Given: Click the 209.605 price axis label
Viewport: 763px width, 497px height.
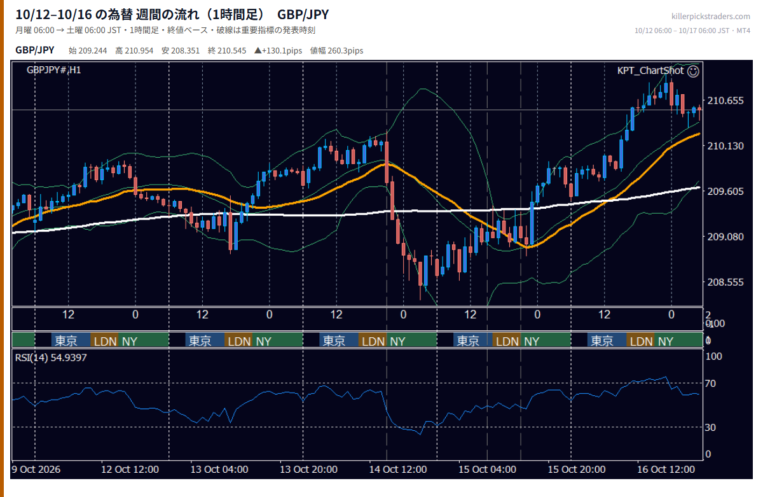Looking at the screenshot, I should [725, 191].
